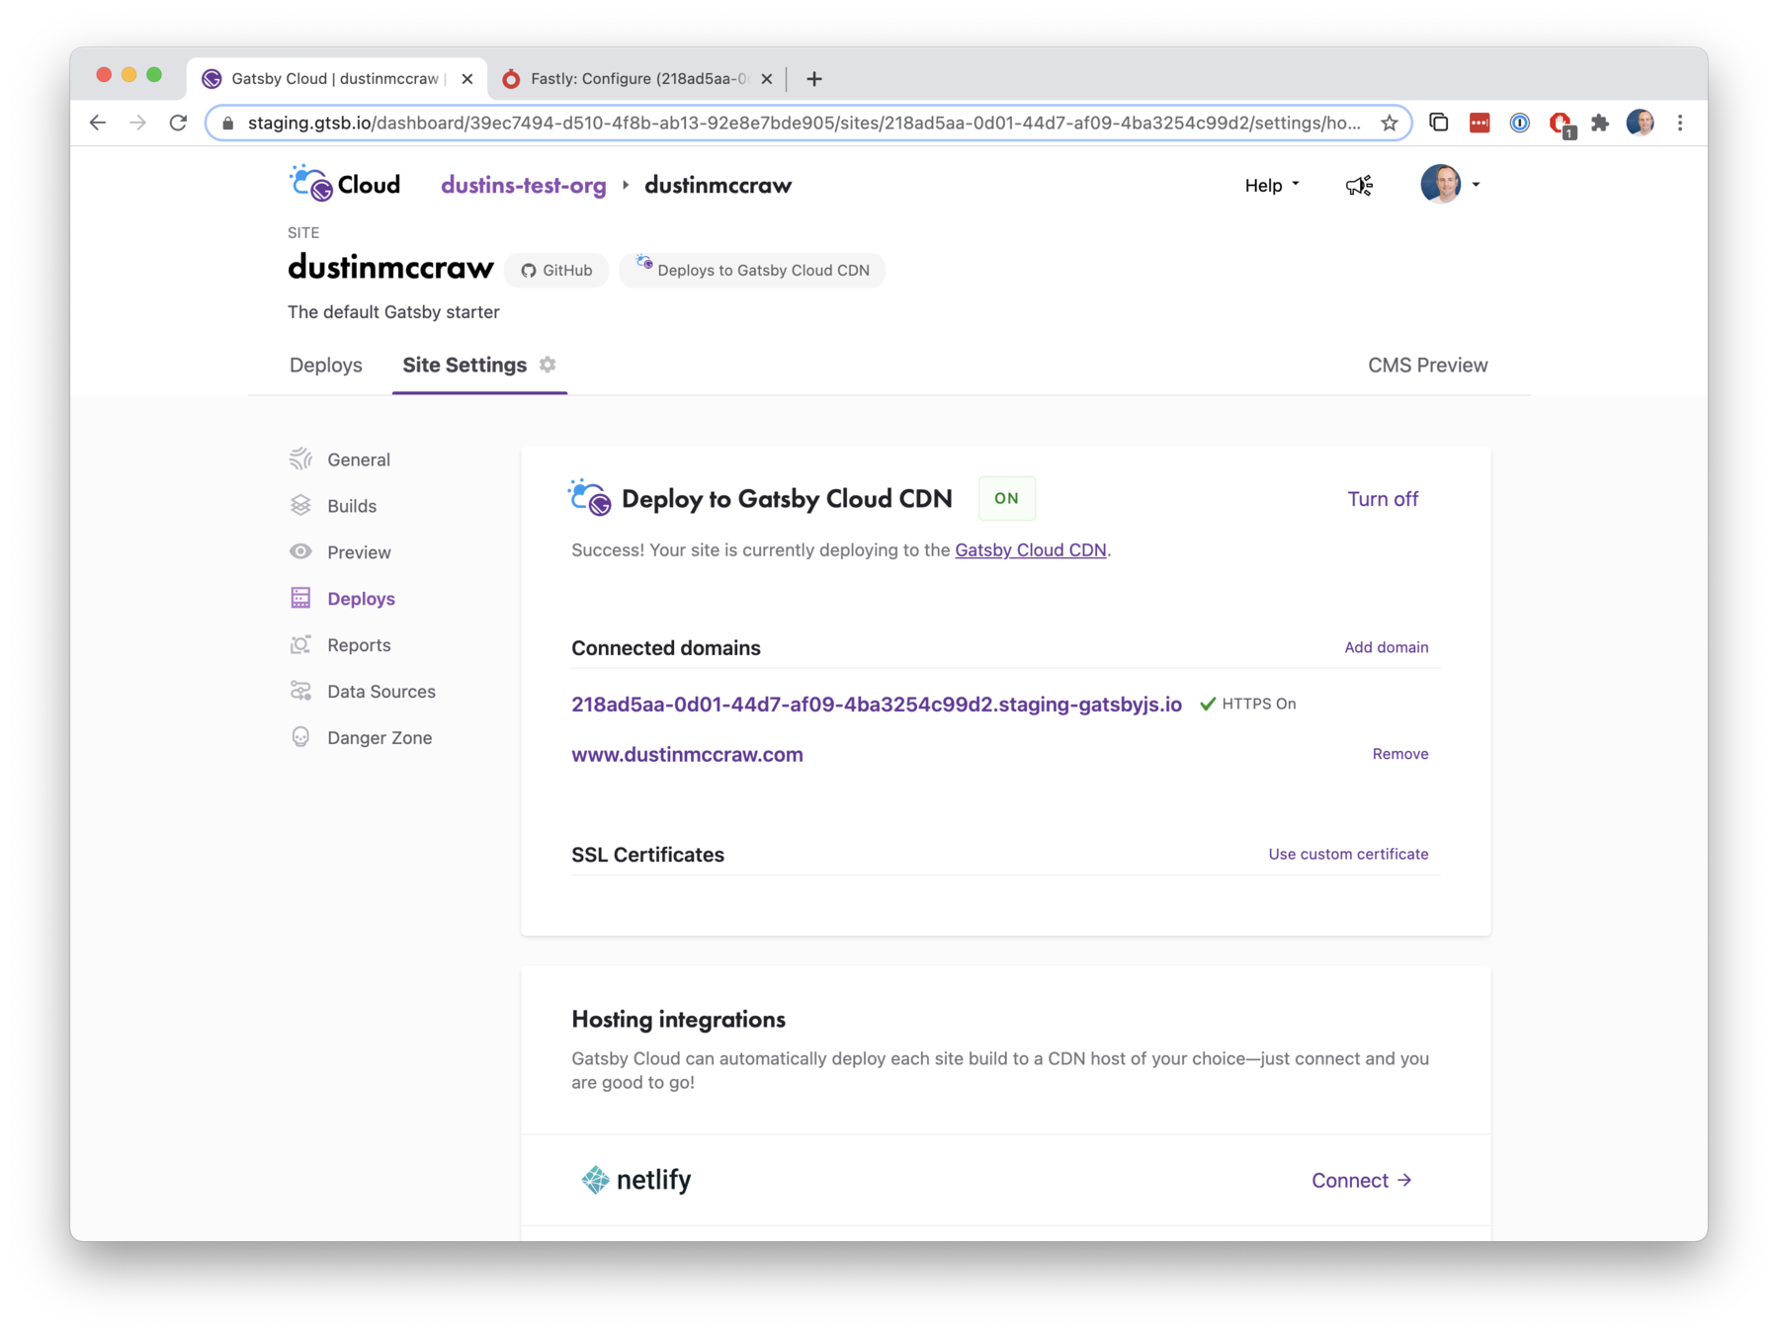Click the GitHub badge
The height and width of the screenshot is (1334, 1778).
pos(556,270)
